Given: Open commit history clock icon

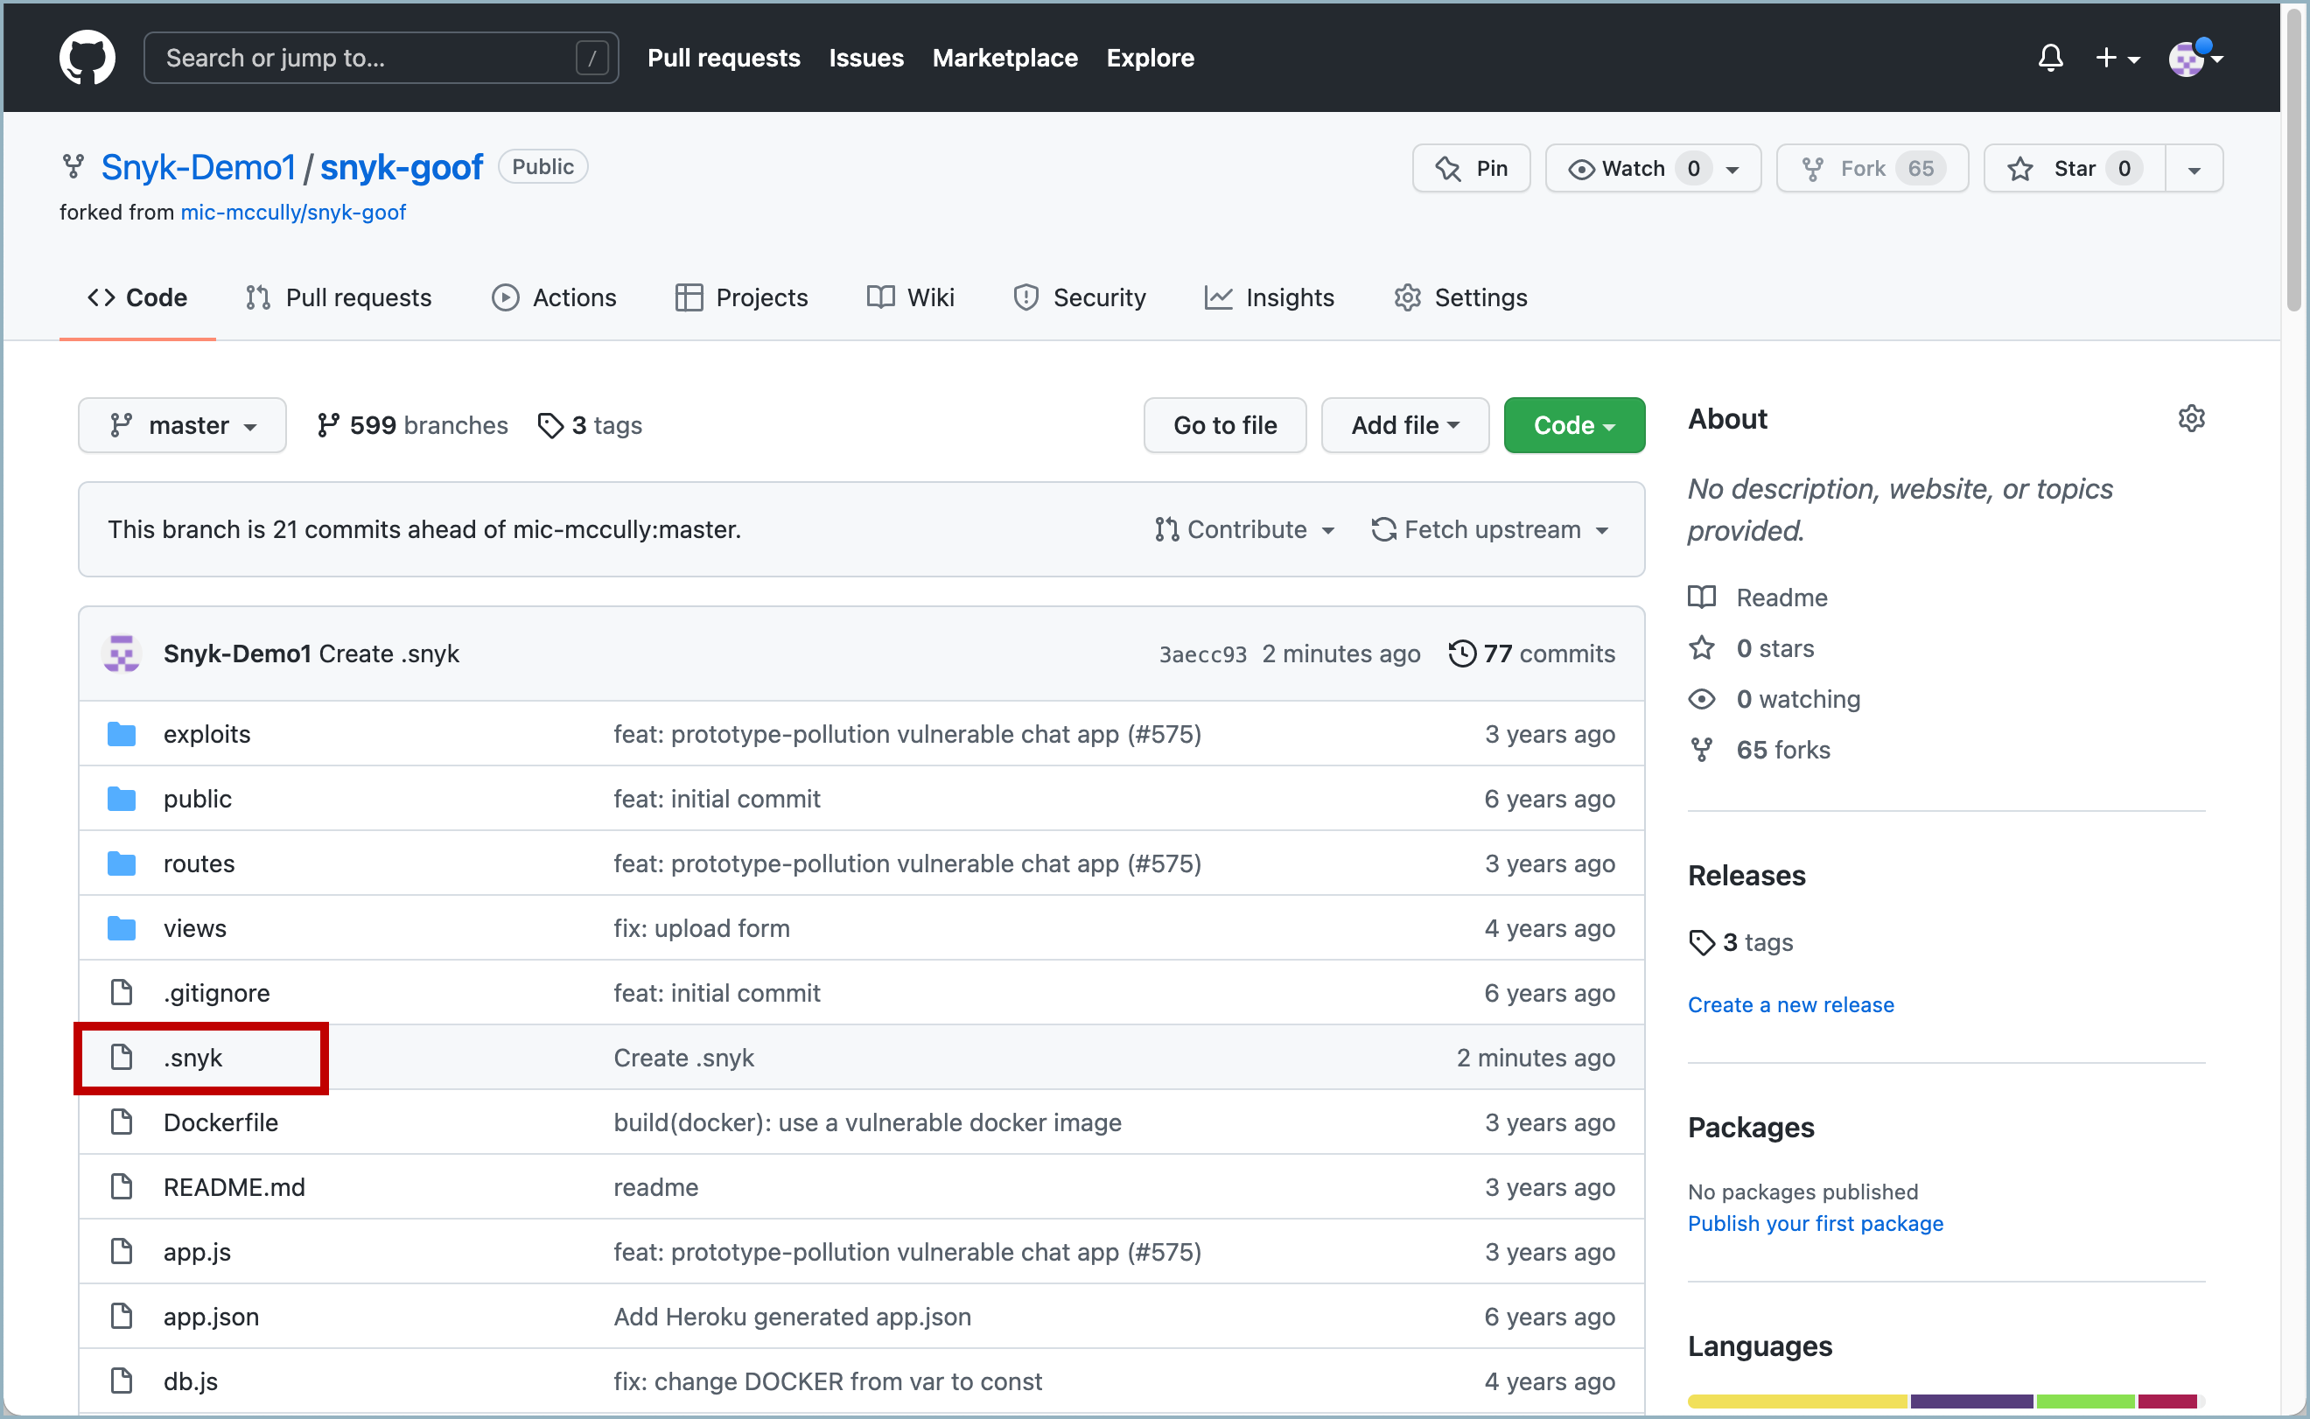Looking at the screenshot, I should click(x=1461, y=654).
